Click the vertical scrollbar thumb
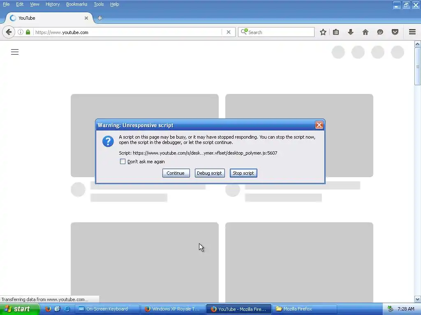This screenshot has height=315, width=421. click(418, 66)
